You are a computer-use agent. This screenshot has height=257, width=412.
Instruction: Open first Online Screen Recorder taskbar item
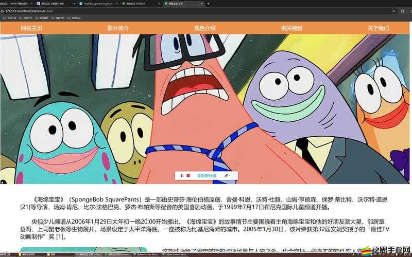tap(147, 254)
